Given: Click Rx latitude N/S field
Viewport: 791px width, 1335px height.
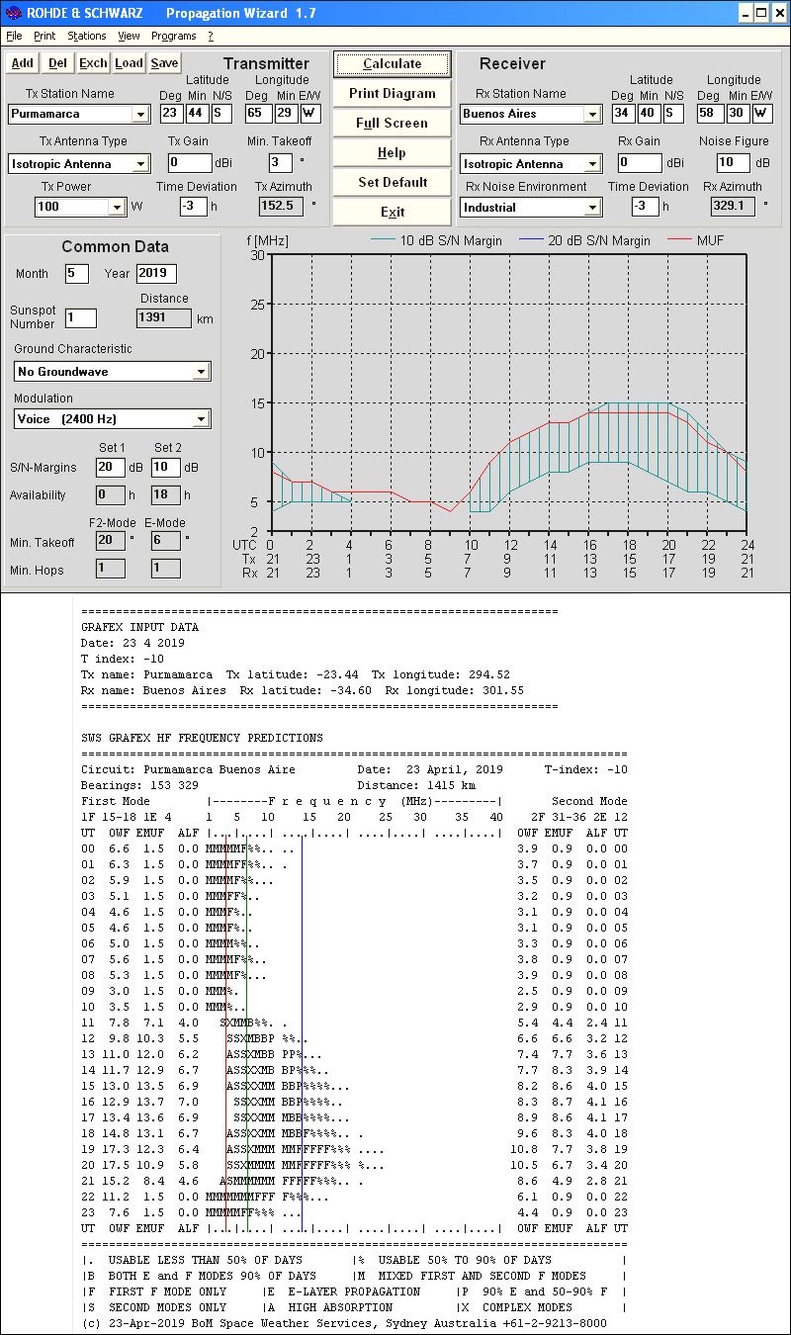Looking at the screenshot, I should (673, 113).
